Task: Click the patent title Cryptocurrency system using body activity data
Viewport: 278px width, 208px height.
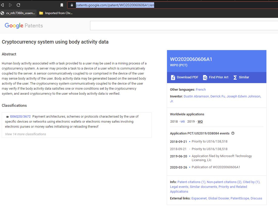Action: pyautogui.click(x=55, y=42)
